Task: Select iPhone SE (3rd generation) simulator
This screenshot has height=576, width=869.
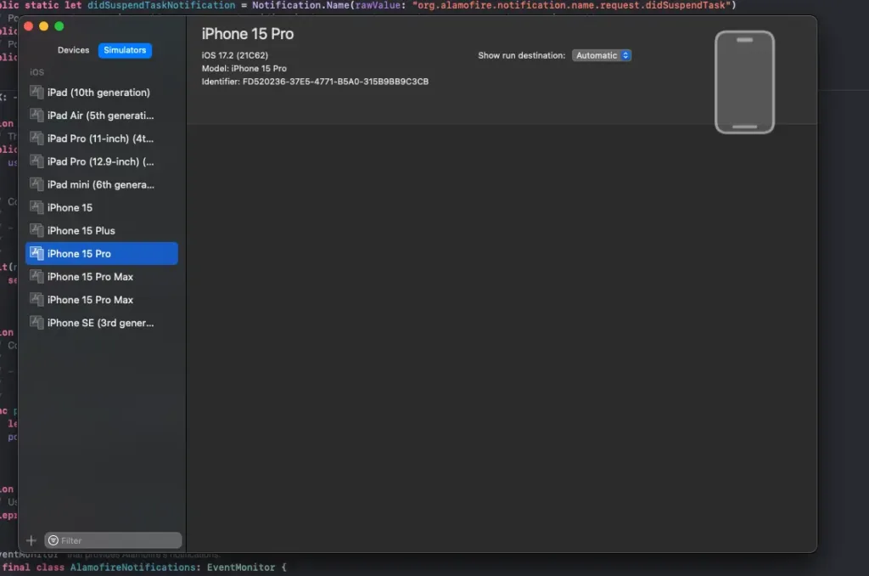Action: [x=102, y=322]
